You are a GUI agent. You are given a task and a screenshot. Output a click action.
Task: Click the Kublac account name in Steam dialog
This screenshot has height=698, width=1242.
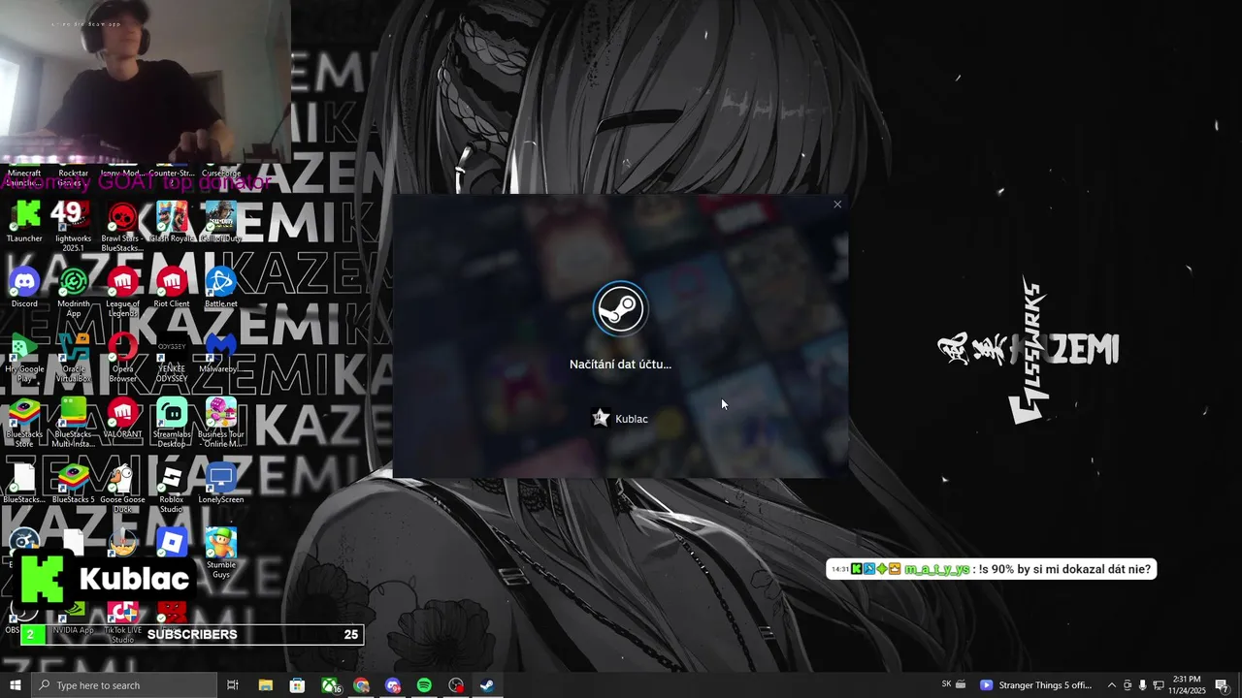[x=632, y=419]
